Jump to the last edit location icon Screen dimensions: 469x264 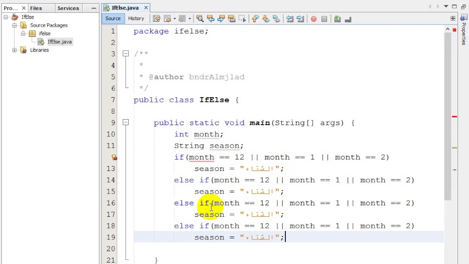click(x=156, y=19)
